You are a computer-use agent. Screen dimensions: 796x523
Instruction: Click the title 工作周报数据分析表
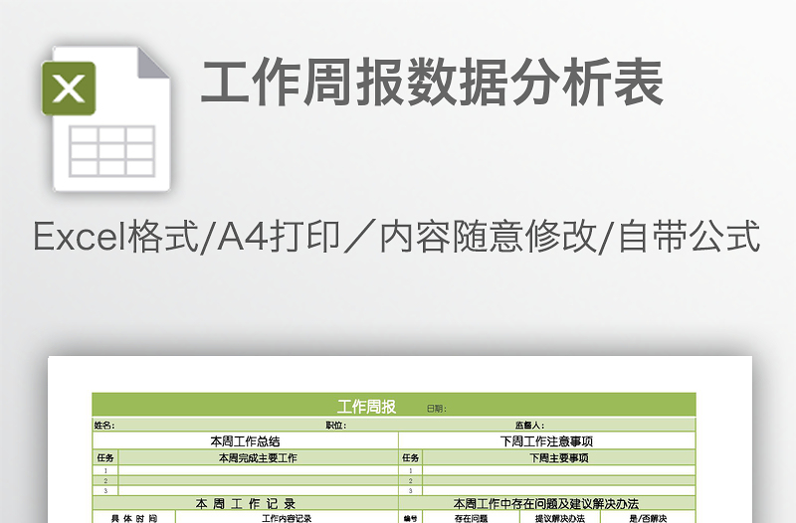[432, 82]
